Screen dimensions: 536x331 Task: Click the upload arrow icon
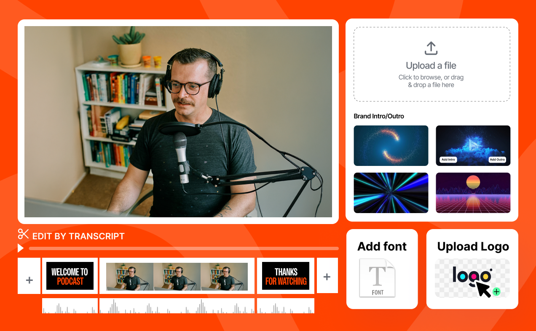(x=431, y=48)
